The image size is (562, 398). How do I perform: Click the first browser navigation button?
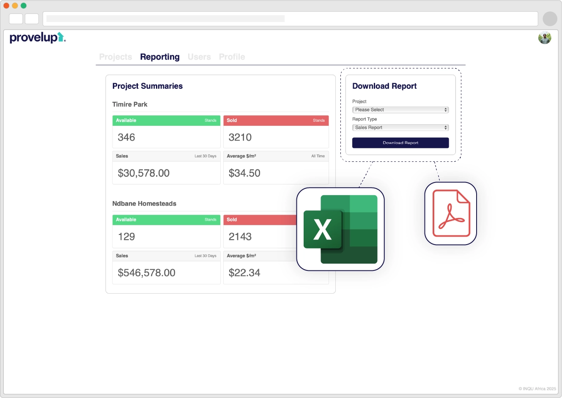[16, 19]
